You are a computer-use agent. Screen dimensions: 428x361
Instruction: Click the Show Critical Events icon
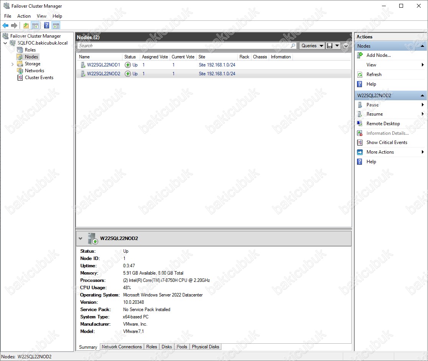tap(360, 142)
